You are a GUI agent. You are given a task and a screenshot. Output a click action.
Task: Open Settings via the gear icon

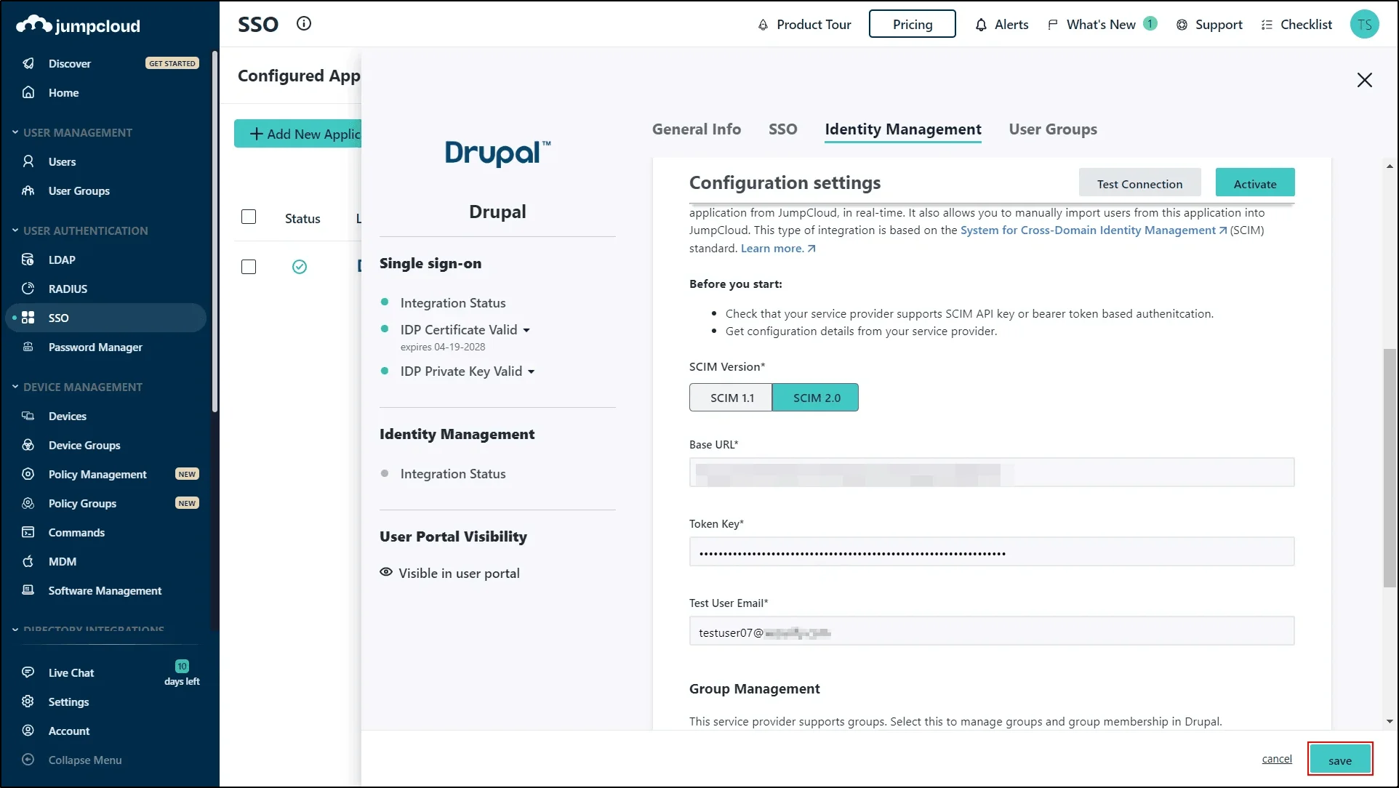(28, 701)
